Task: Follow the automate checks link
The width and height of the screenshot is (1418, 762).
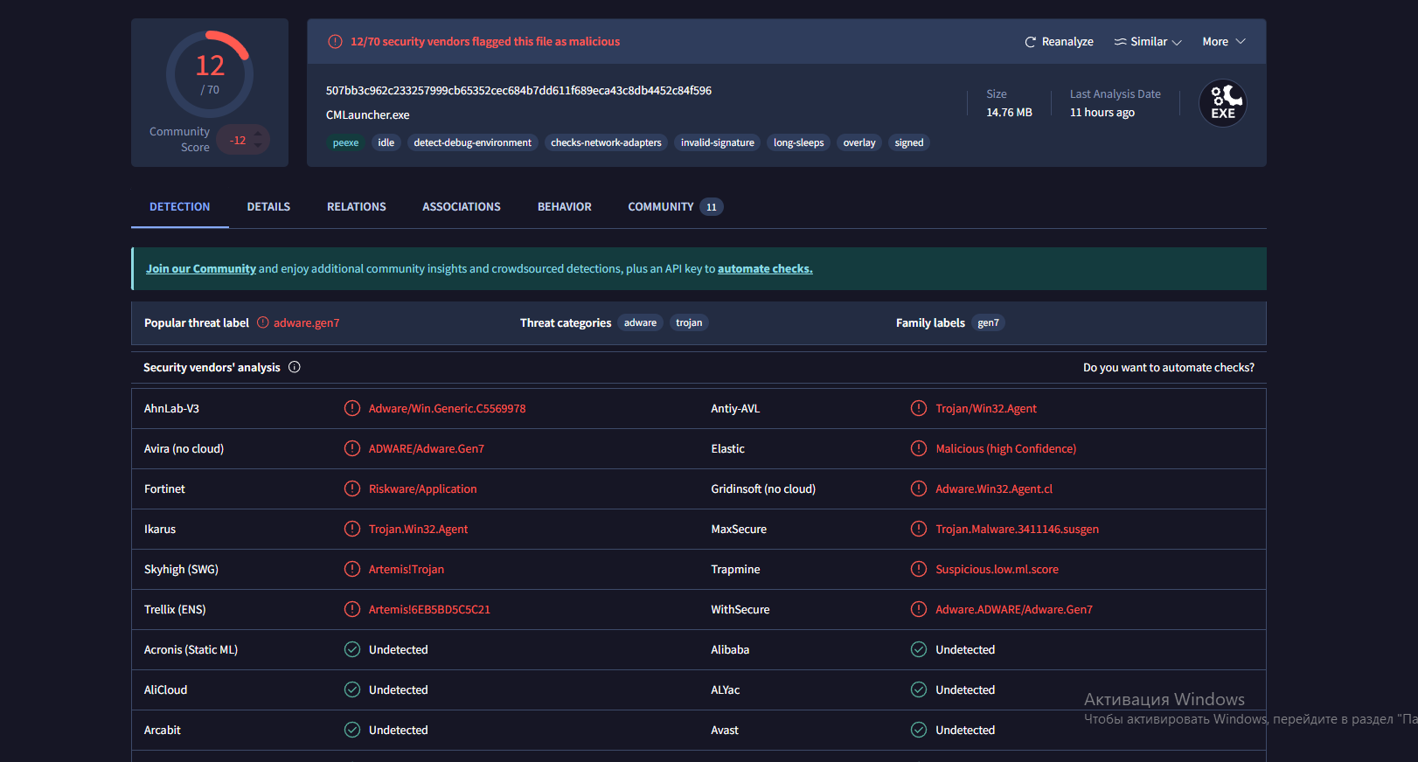Action: pyautogui.click(x=765, y=269)
